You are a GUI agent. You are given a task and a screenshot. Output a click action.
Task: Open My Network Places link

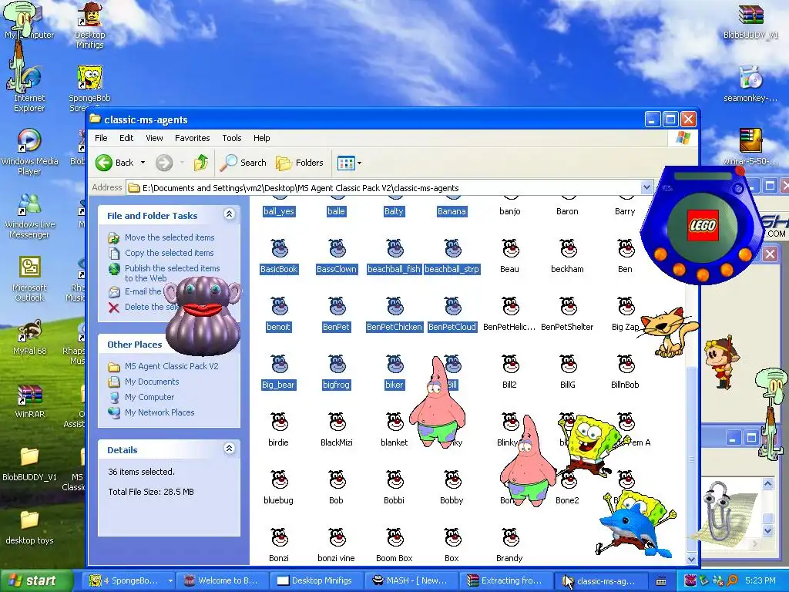point(159,412)
